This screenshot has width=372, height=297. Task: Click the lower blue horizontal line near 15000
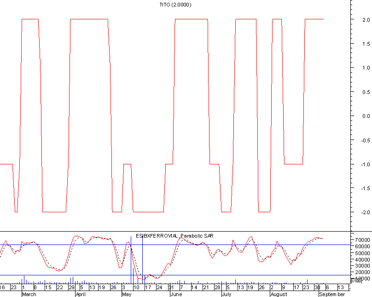point(175,275)
